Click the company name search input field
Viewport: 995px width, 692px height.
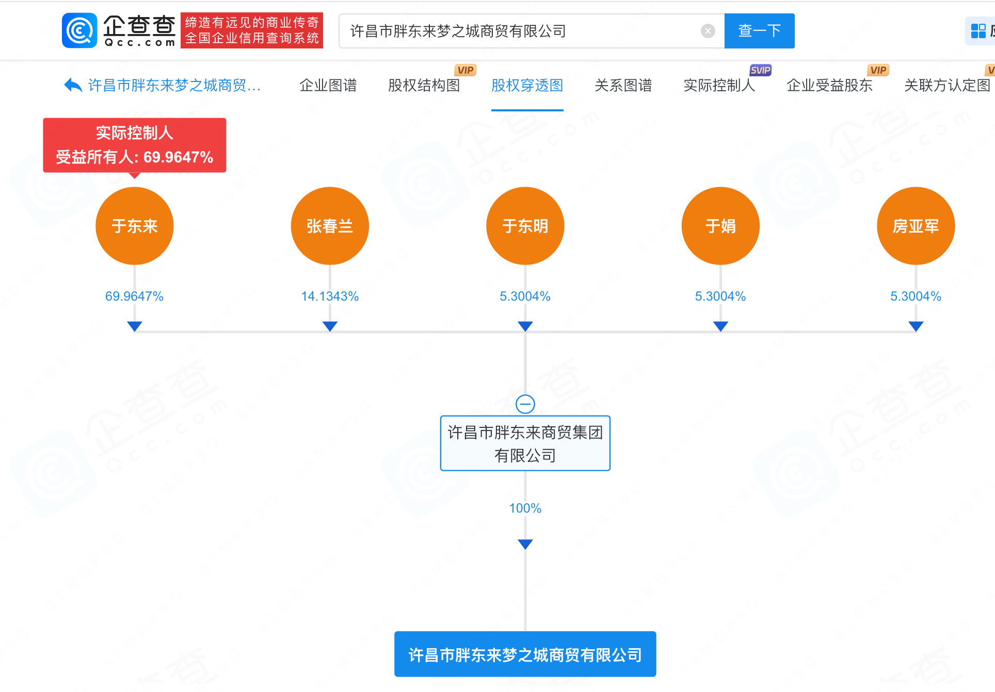tap(521, 31)
